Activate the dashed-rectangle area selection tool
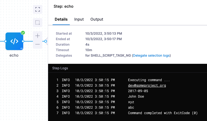207x121 pixels. pos(38,22)
